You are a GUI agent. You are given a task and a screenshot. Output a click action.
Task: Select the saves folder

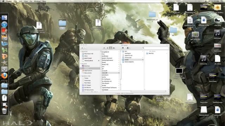(133, 60)
